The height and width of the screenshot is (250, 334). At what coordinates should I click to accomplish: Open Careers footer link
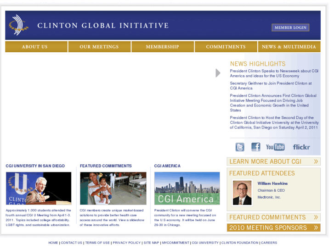pyautogui.click(x=269, y=243)
